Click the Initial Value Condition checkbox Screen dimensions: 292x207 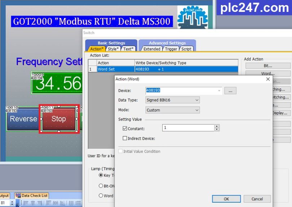(120, 151)
